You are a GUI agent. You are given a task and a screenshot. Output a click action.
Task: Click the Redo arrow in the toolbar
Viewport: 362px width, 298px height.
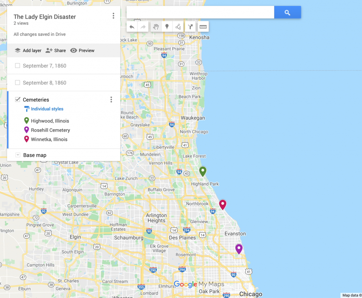click(143, 27)
